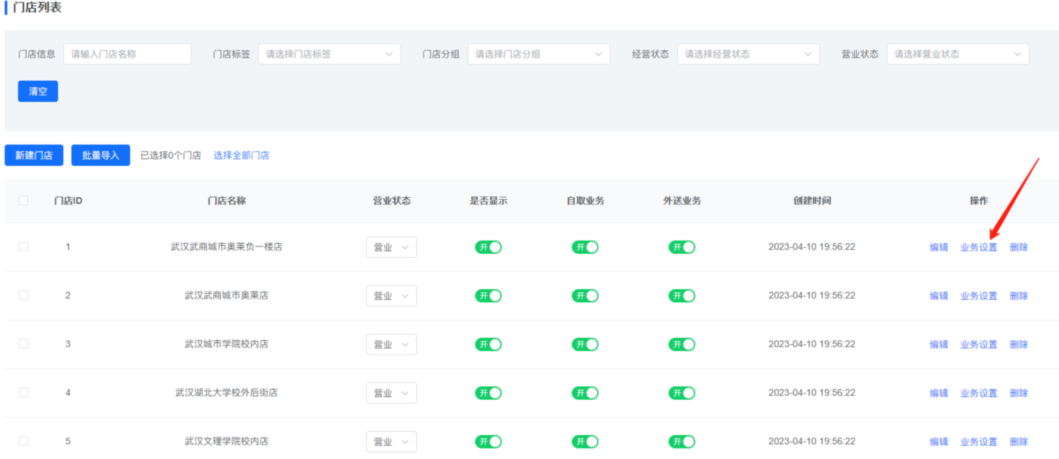Toggle the 自取业务 switch for store ID 5

(x=585, y=442)
